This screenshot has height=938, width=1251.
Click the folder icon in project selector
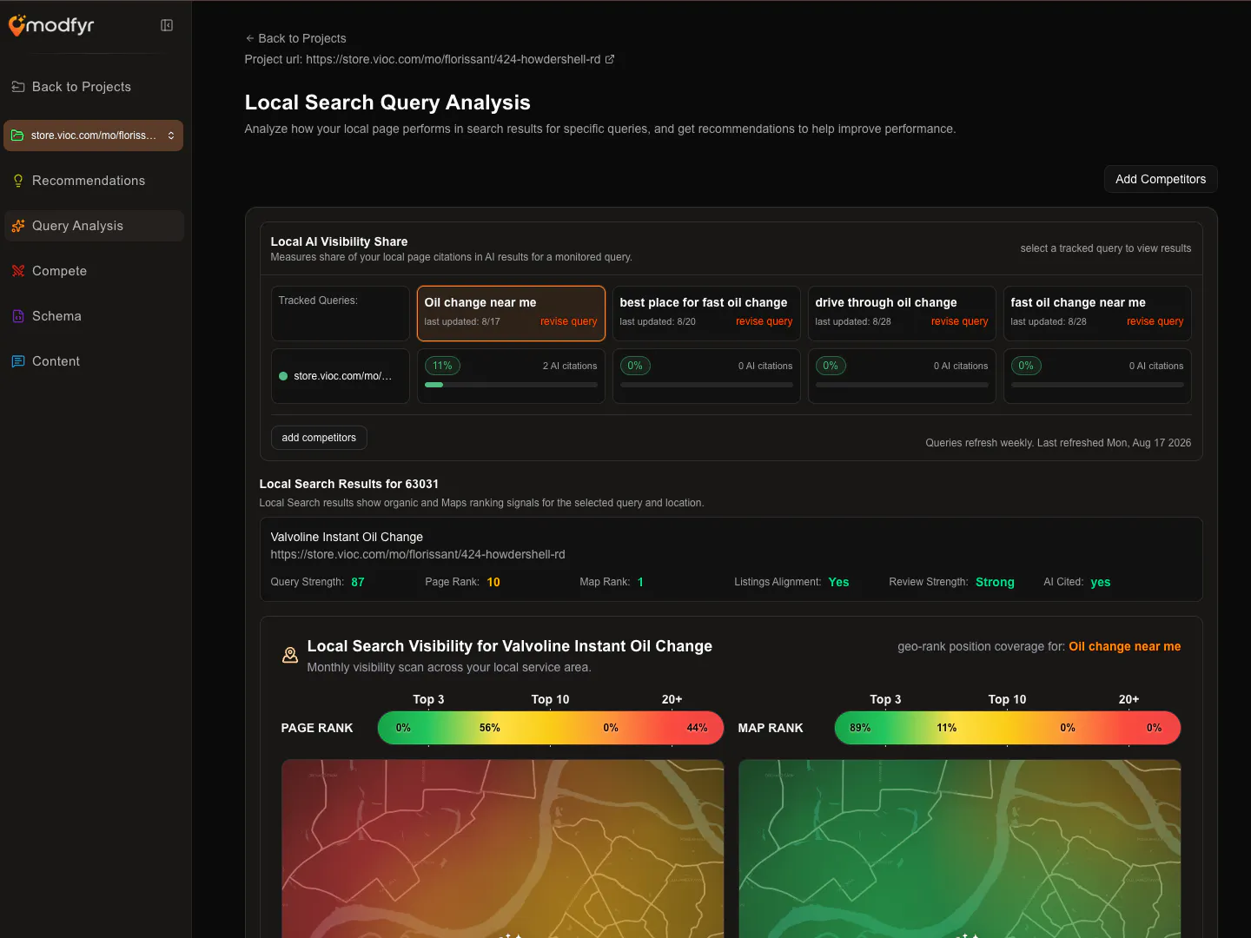tap(17, 135)
